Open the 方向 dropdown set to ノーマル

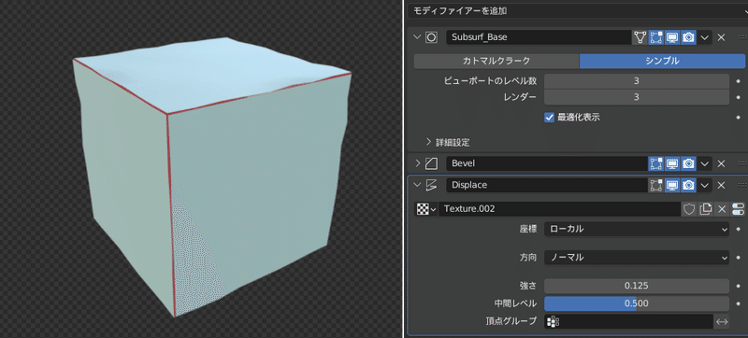[637, 258]
